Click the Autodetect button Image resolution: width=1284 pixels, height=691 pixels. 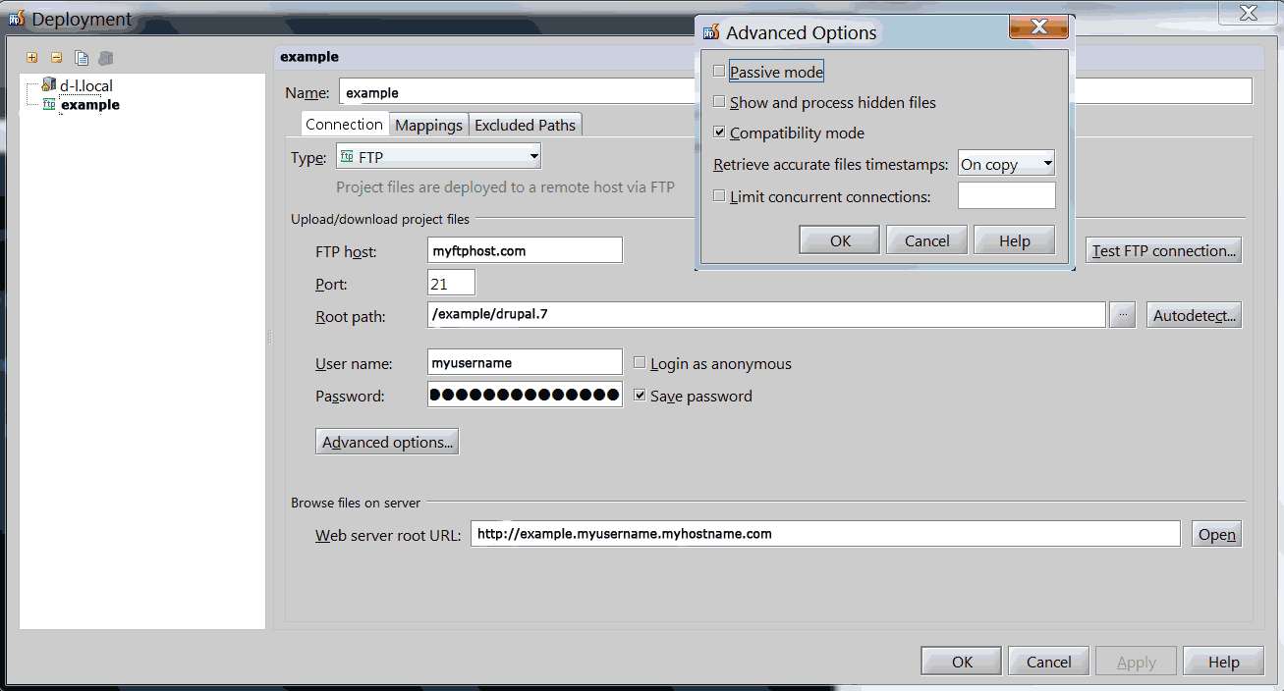[1194, 316]
